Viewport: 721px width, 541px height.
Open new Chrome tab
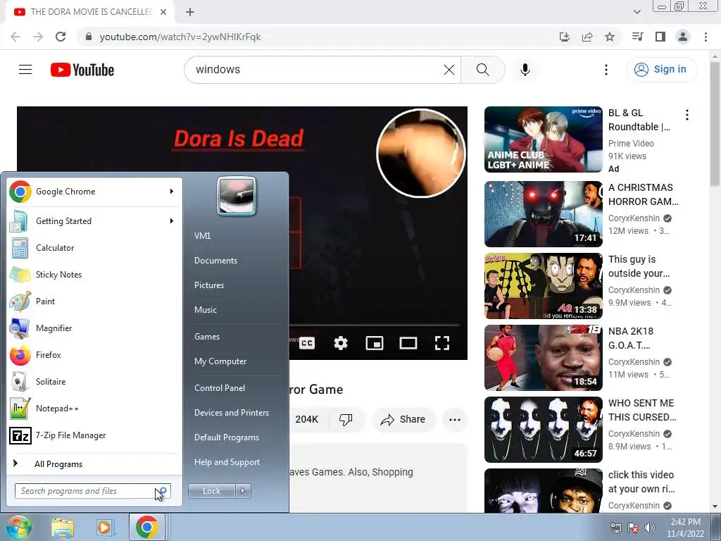(190, 12)
